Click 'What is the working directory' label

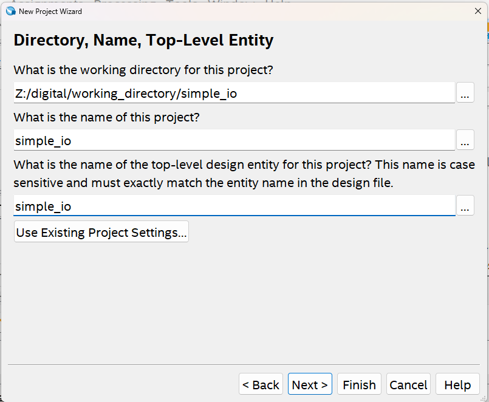pos(143,70)
